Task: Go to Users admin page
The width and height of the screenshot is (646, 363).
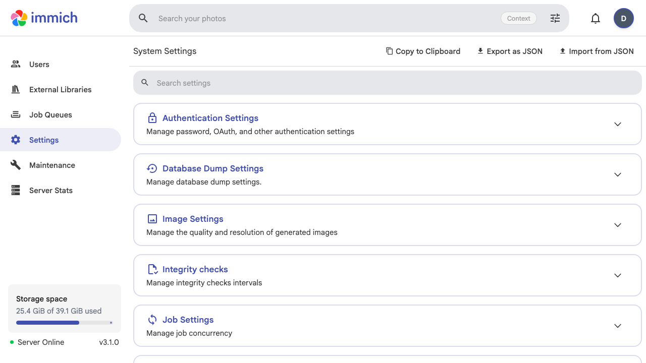Action: (x=61, y=64)
